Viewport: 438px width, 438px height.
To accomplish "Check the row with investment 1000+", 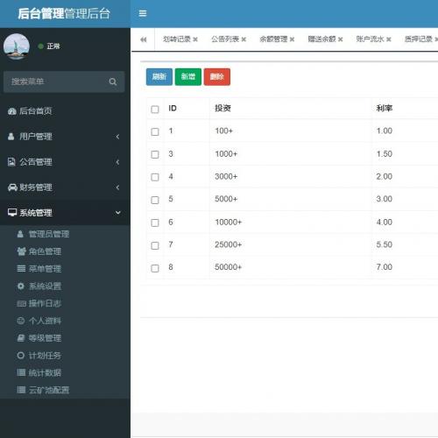I will (x=155, y=154).
